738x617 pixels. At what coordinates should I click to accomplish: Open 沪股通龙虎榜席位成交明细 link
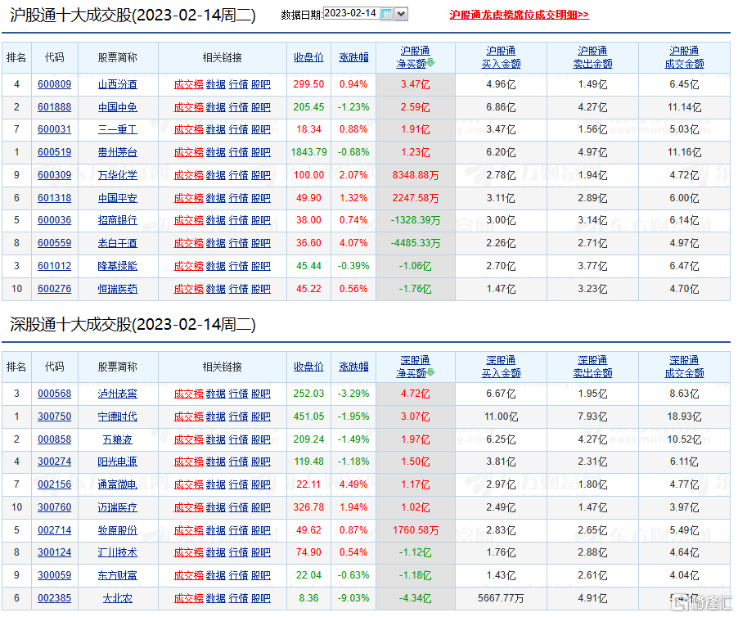pos(520,15)
